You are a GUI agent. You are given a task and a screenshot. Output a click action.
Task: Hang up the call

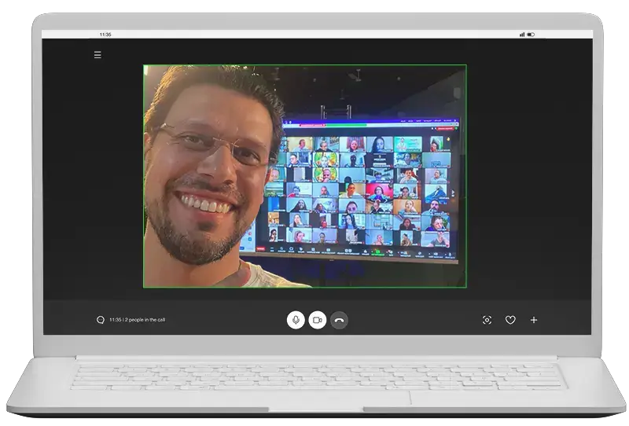point(339,320)
